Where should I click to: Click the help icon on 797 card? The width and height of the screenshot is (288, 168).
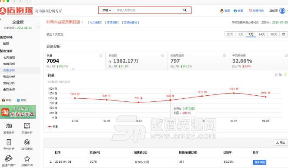coord(224,56)
